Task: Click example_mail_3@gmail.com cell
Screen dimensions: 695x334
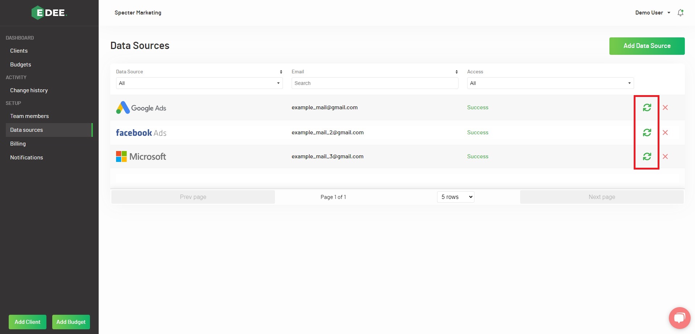Action: [x=328, y=156]
